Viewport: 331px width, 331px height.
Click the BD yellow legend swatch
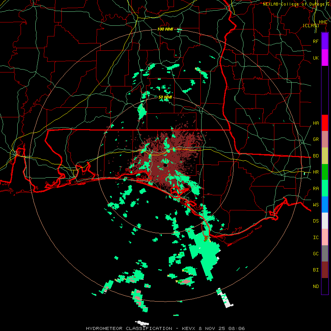(325, 156)
